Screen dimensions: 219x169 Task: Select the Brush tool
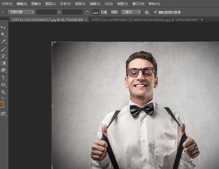click(x=3, y=49)
